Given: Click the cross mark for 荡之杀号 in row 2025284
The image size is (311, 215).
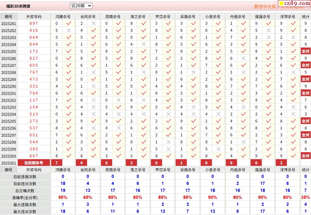Looking at the screenshot, I should coord(144,44).
